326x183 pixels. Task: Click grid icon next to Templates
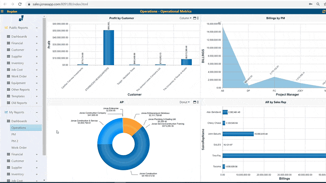pos(8,96)
